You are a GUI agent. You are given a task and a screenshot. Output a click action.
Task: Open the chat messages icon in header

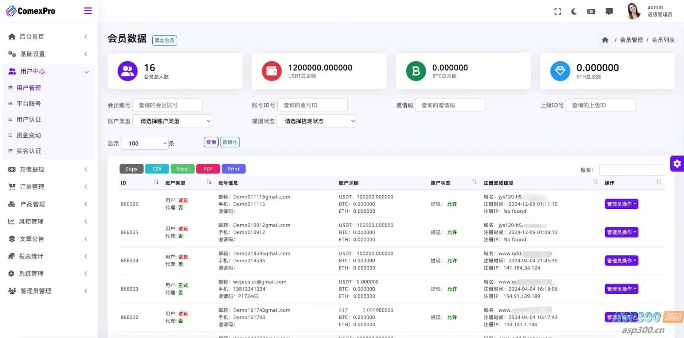pyautogui.click(x=609, y=12)
